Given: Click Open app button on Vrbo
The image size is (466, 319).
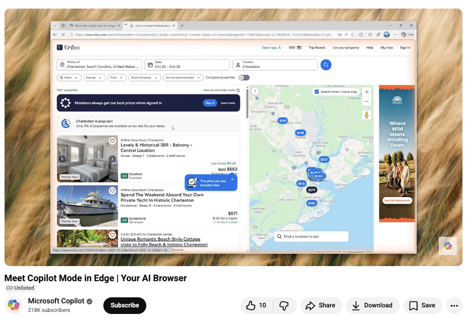Looking at the screenshot, I should tap(272, 47).
